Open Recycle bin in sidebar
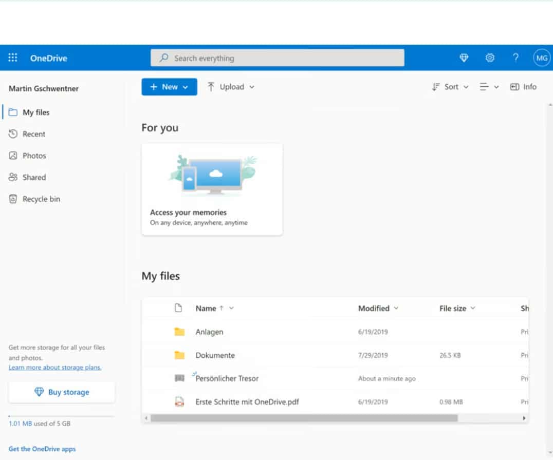The width and height of the screenshot is (553, 460). pyautogui.click(x=41, y=199)
